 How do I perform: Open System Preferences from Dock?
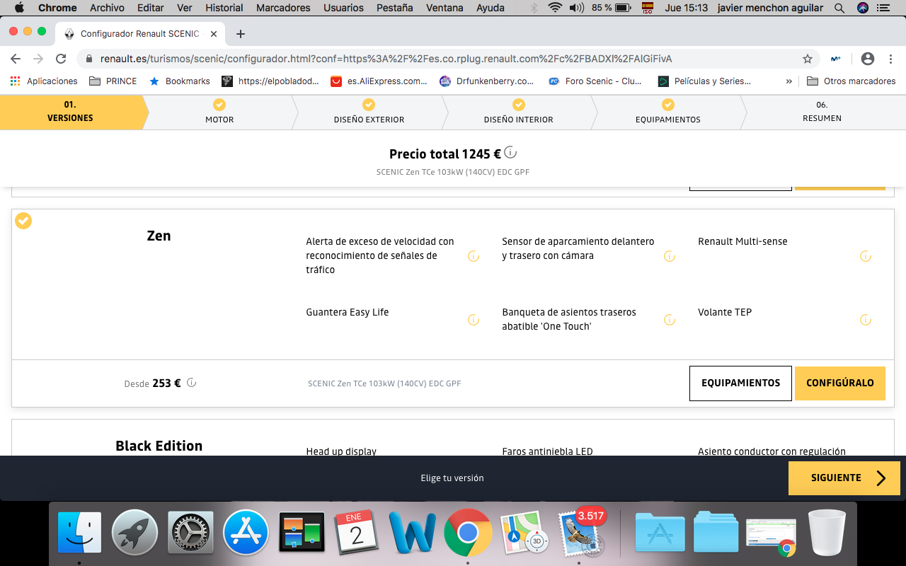[190, 532]
